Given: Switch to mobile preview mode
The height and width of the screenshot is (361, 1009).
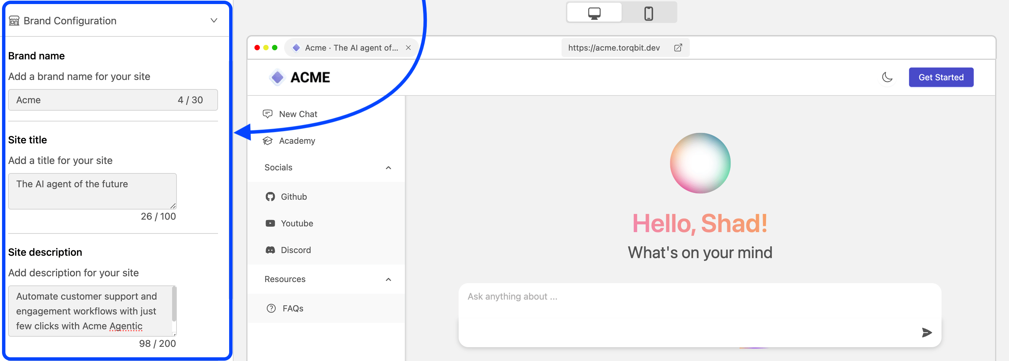Looking at the screenshot, I should point(649,13).
